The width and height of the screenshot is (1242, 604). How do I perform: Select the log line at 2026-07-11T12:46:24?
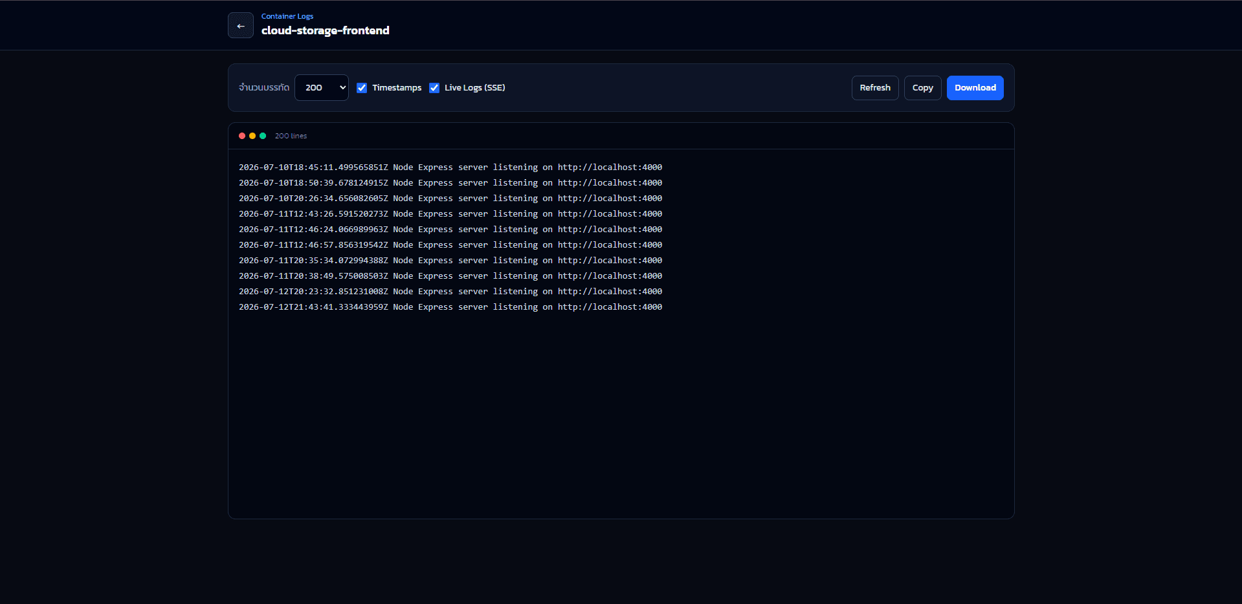tap(450, 230)
